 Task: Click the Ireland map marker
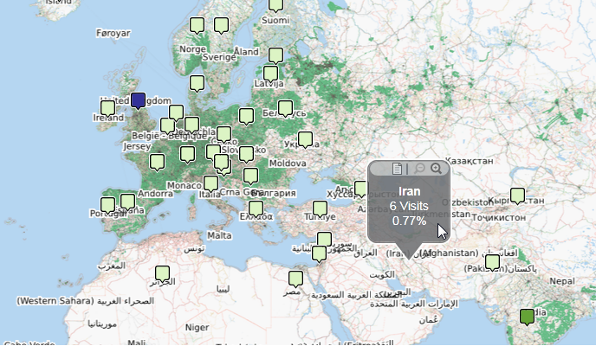[107, 108]
